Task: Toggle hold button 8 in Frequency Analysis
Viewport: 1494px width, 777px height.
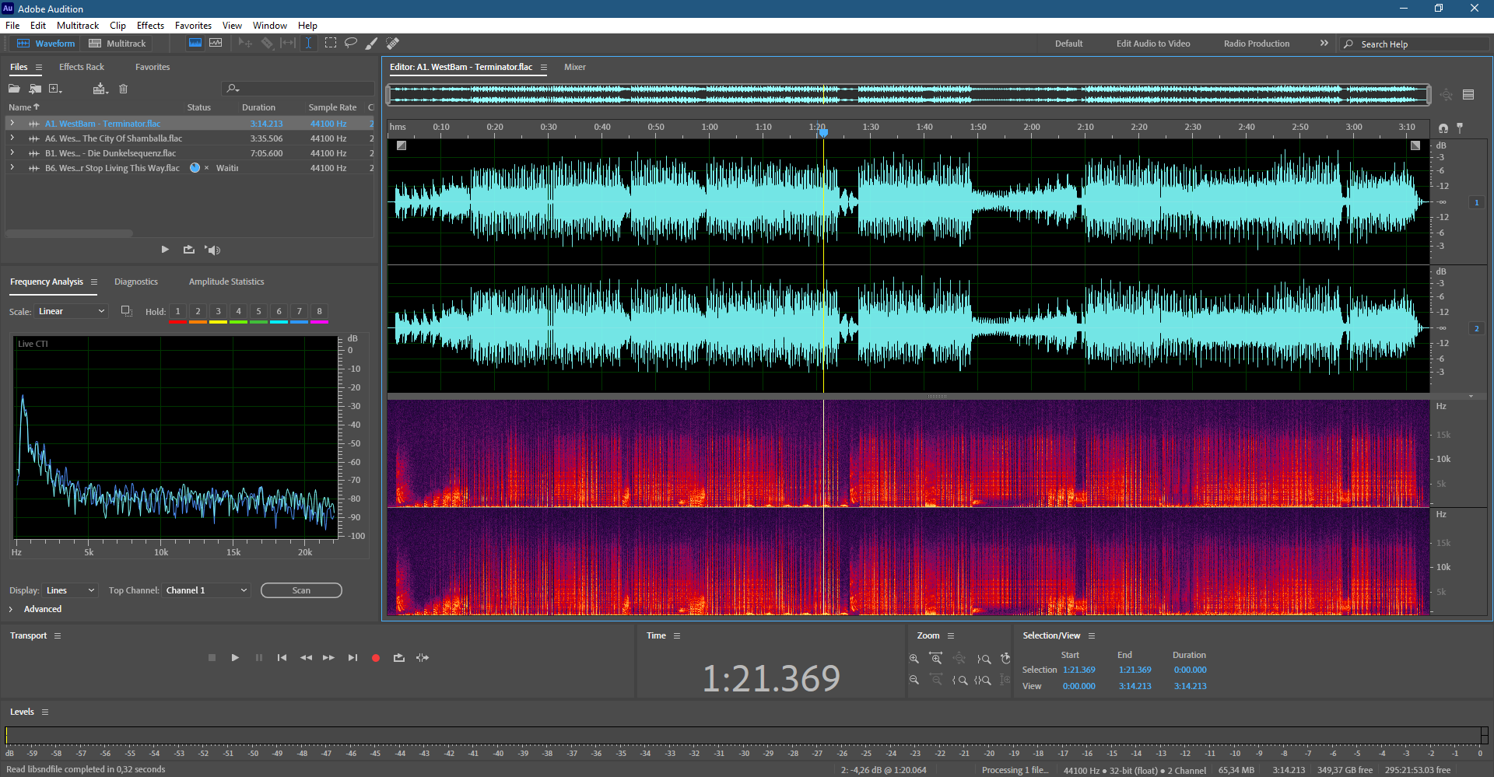Action: tap(319, 311)
